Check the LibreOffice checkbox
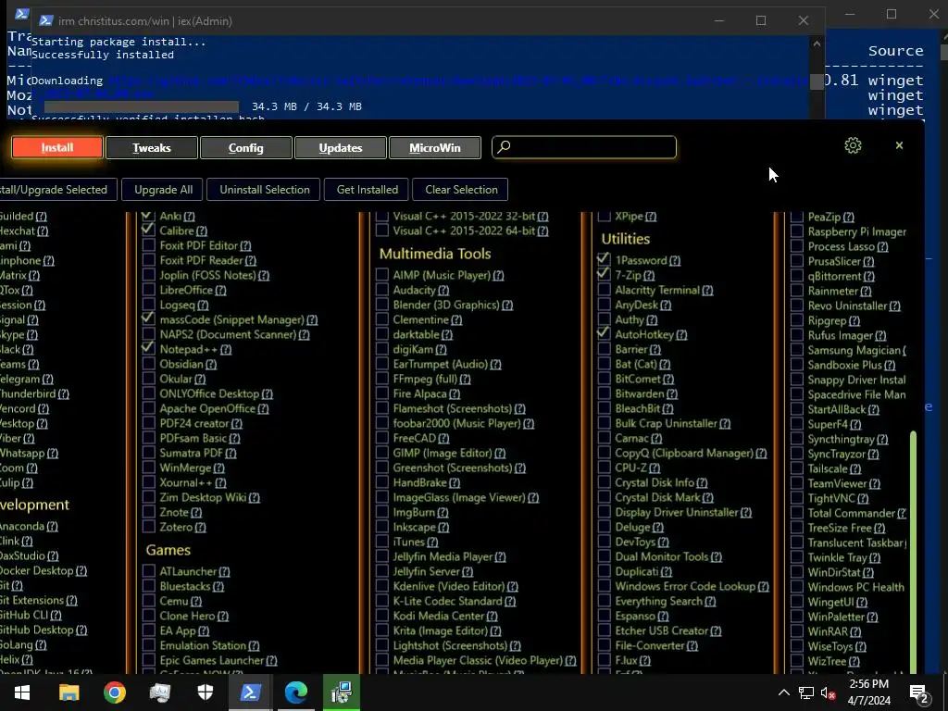 point(148,290)
